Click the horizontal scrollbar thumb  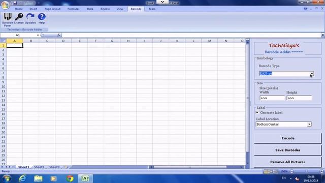coord(190,167)
